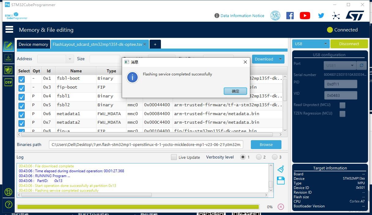This screenshot has width=372, height=215.
Task: Click the STM32CubeProgrammer logo
Action: 16,16
